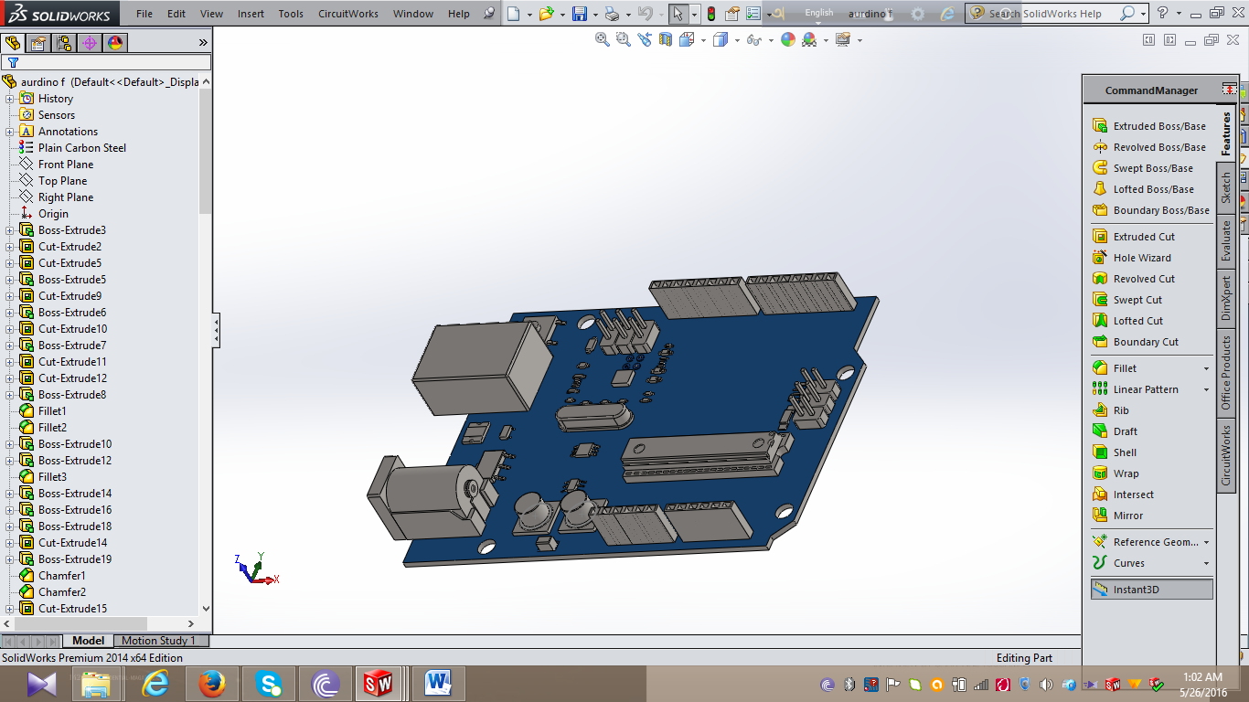Screen dimensions: 1249x702
Task: Switch to the Evaluate tab in CommandManager
Action: [x=1226, y=240]
